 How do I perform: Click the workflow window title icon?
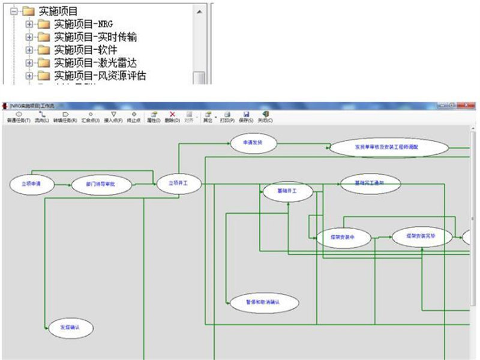[x=5, y=106]
